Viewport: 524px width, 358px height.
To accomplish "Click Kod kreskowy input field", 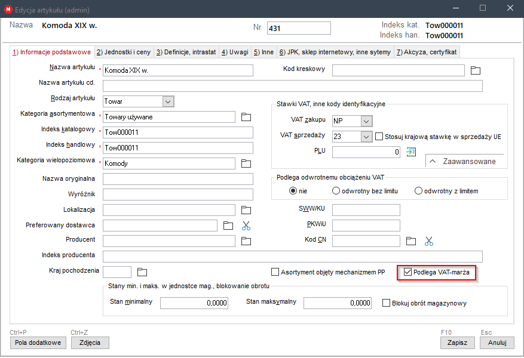I will click(x=399, y=70).
